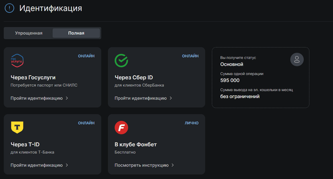Click the green Сбер ID checkmark logo
333x179 pixels.
click(x=121, y=60)
